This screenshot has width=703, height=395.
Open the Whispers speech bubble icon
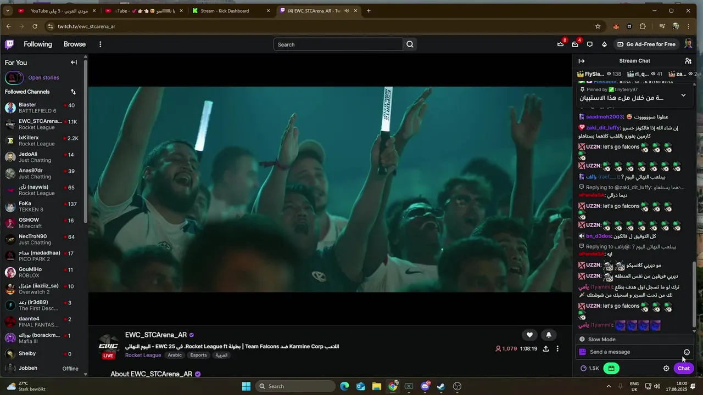[590, 44]
